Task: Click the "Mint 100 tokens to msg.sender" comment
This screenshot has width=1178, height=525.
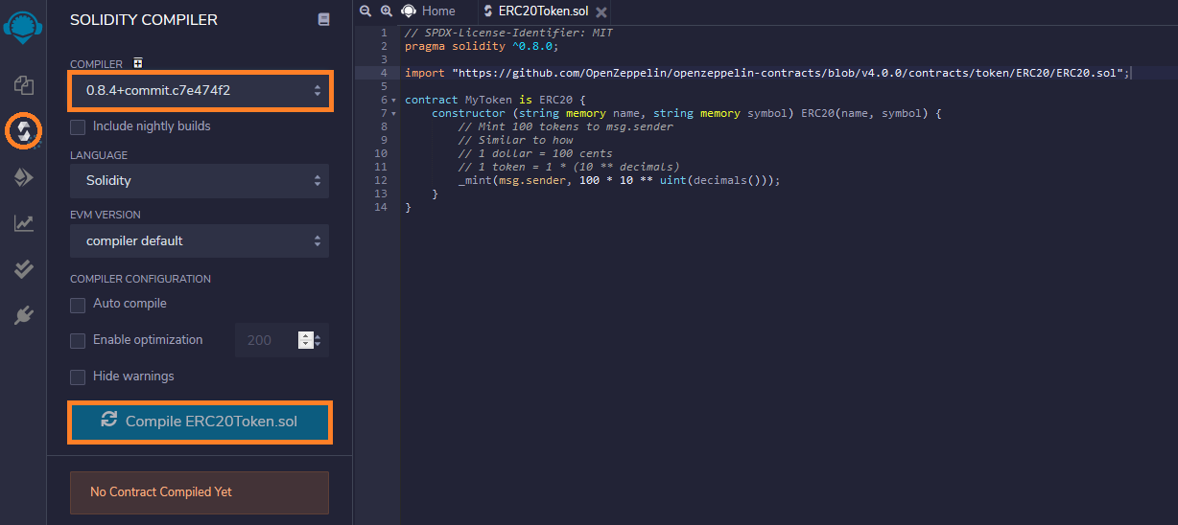Action: [566, 126]
